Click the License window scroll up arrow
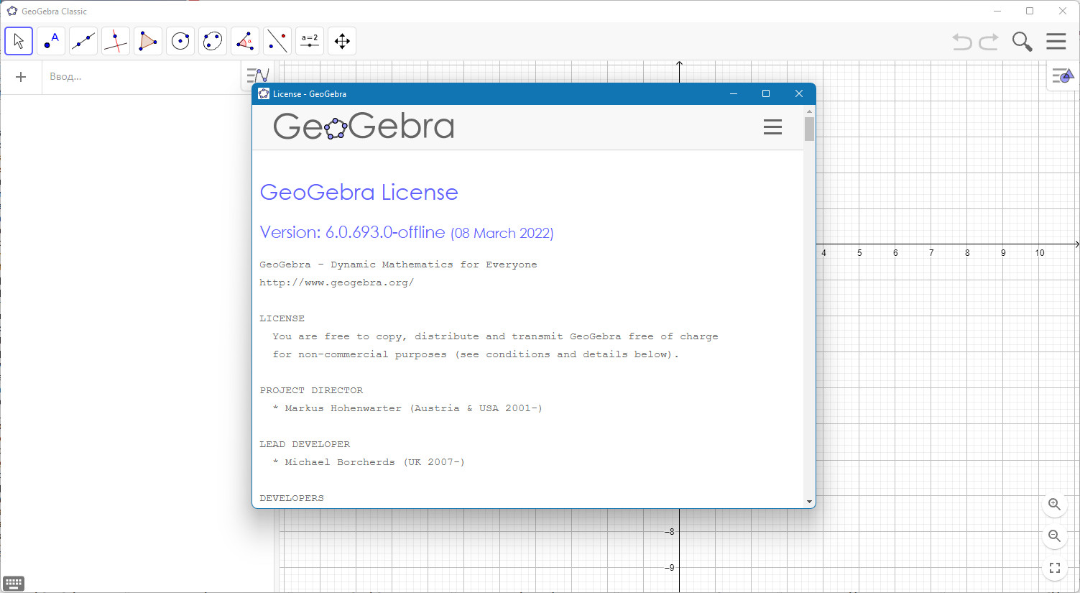 pyautogui.click(x=809, y=111)
